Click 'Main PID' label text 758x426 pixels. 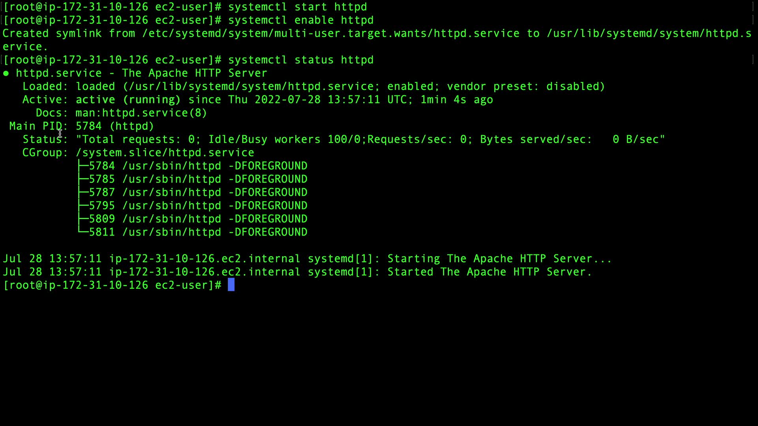36,126
